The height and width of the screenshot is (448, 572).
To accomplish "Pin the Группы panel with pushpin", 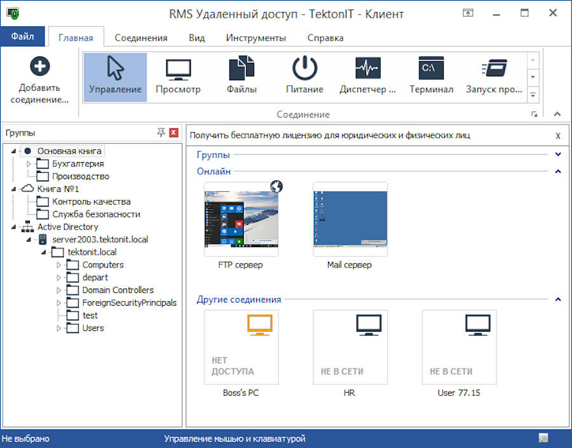I will tap(161, 133).
